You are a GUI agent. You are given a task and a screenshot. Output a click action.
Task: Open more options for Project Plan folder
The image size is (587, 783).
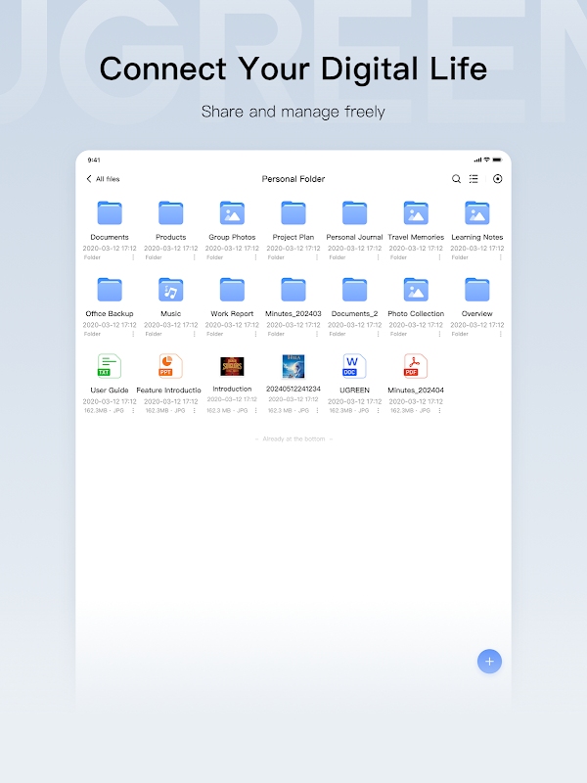(317, 257)
